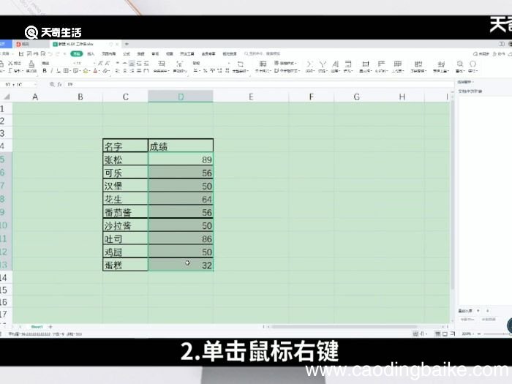
Task: Click the Name Box cell reference
Action: click(x=18, y=84)
